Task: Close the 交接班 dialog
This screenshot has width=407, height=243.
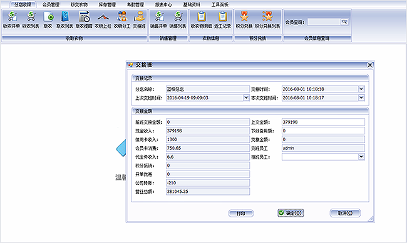Action: [x=370, y=65]
